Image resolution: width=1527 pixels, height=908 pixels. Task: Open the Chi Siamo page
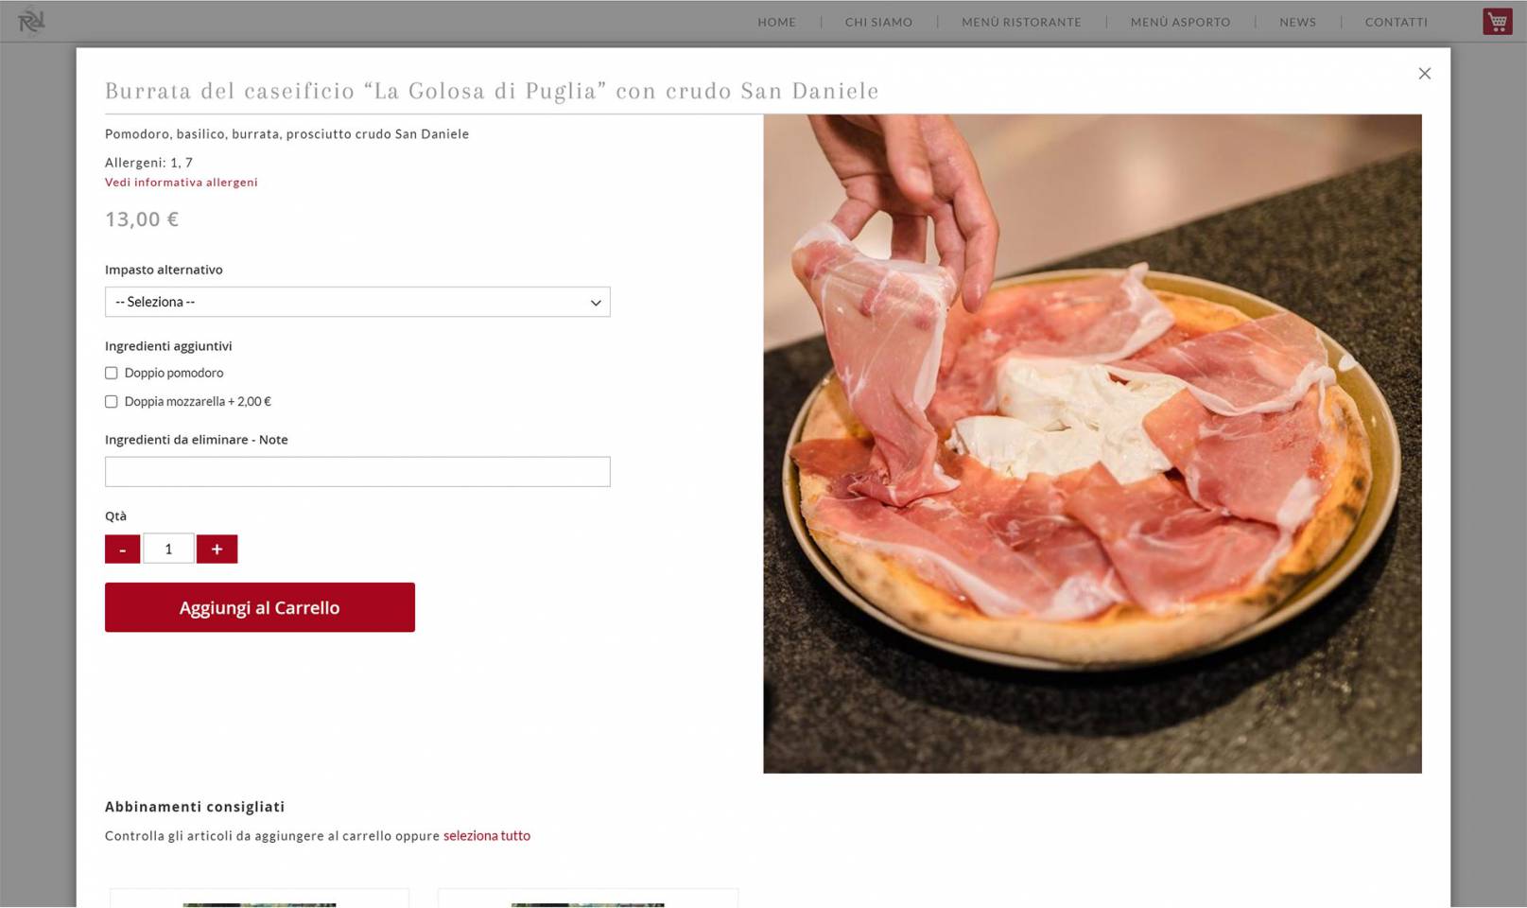878,22
